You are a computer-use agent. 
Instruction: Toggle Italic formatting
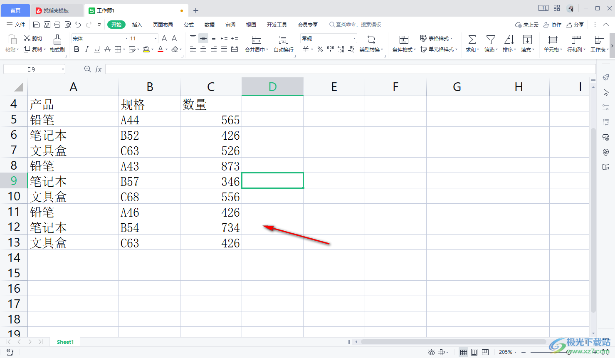tap(86, 49)
